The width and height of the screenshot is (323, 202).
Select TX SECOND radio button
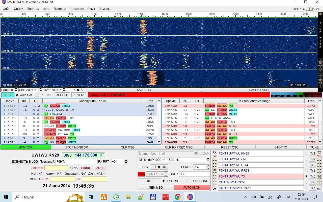(x=188, y=181)
